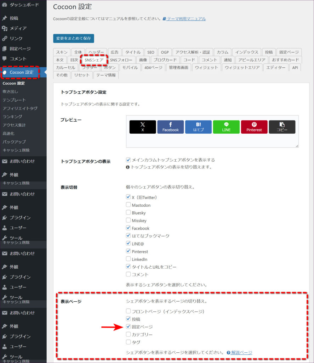Select the ウィジェットエリア tab
This screenshot has height=363, width=314.
(x=242, y=67)
